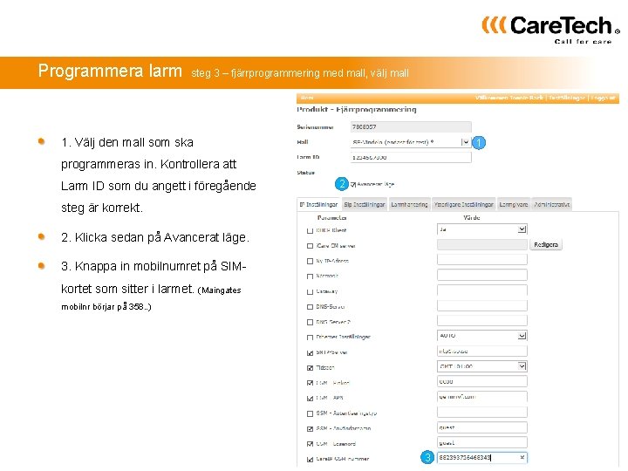Clear the CareIP GSM nummer field with X
The width and height of the screenshot is (628, 471).
tap(522, 457)
